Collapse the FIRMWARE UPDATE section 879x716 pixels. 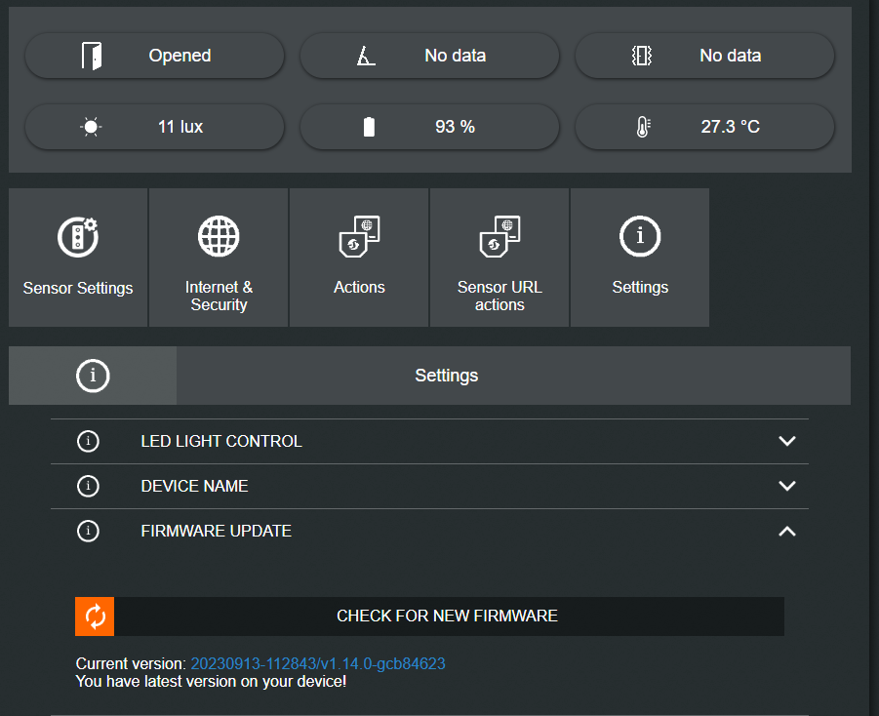[x=787, y=532]
